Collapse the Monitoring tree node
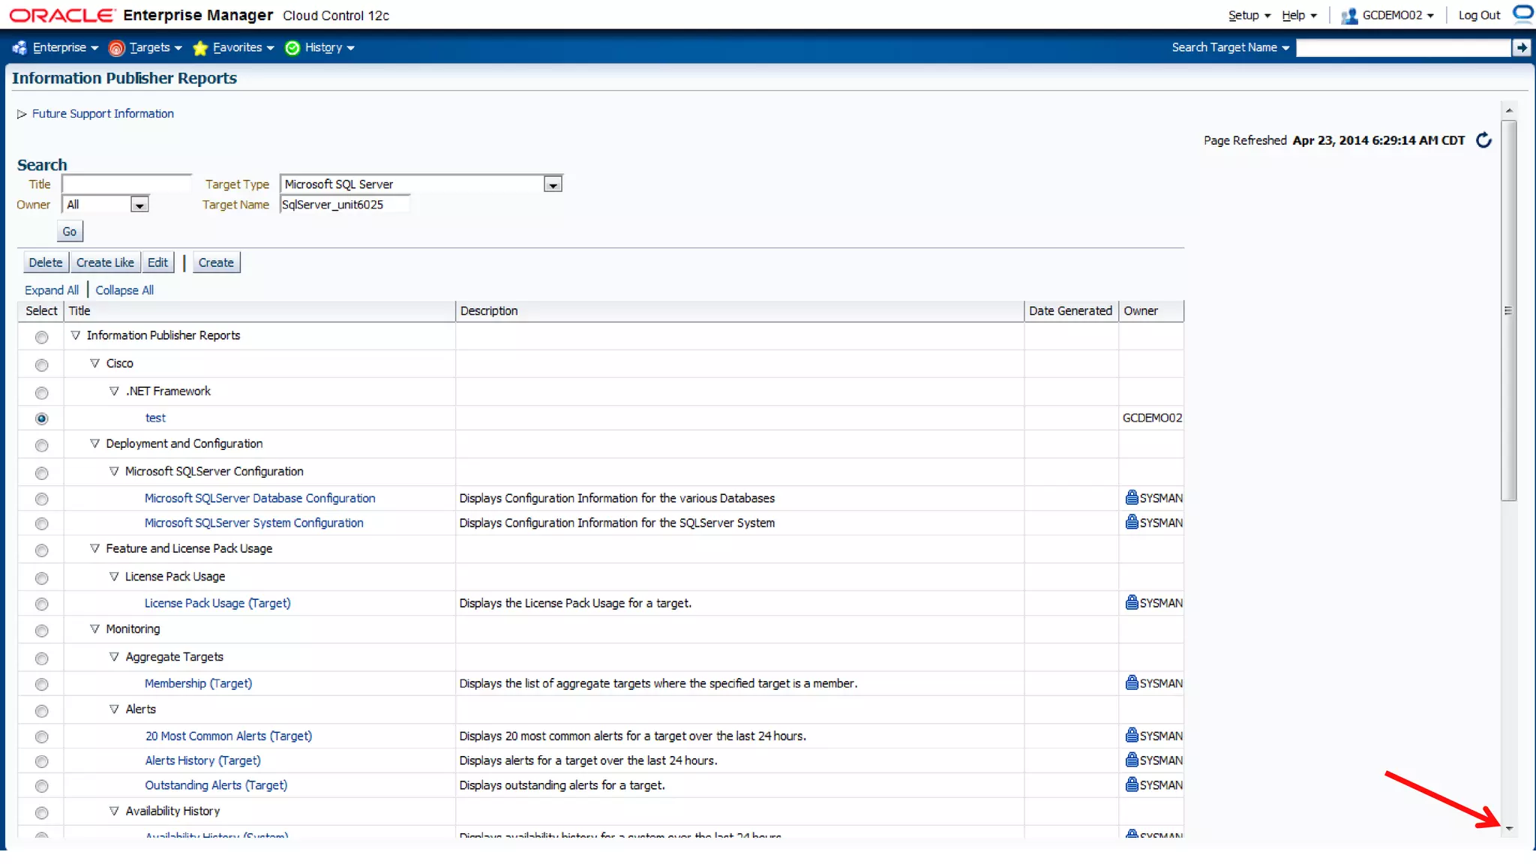 (94, 628)
